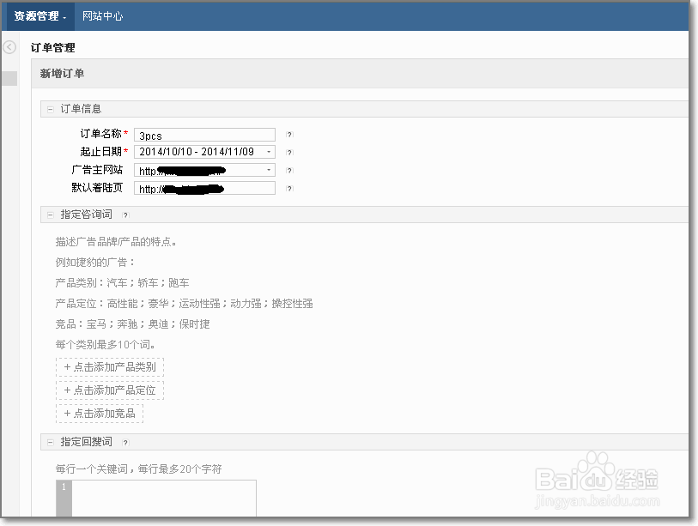Click the line 竞品：宝马；奔驰；奥迪；保时捷
The height and width of the screenshot is (526, 698).
[x=132, y=324]
